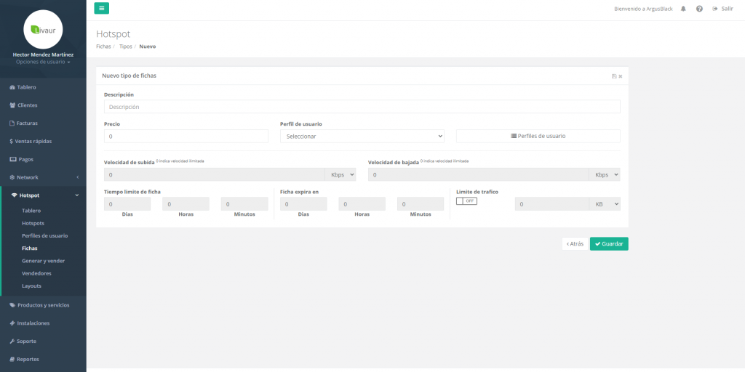The image size is (745, 372).
Task: Open the upload speed Kbps unit dropdown
Action: pyautogui.click(x=341, y=175)
